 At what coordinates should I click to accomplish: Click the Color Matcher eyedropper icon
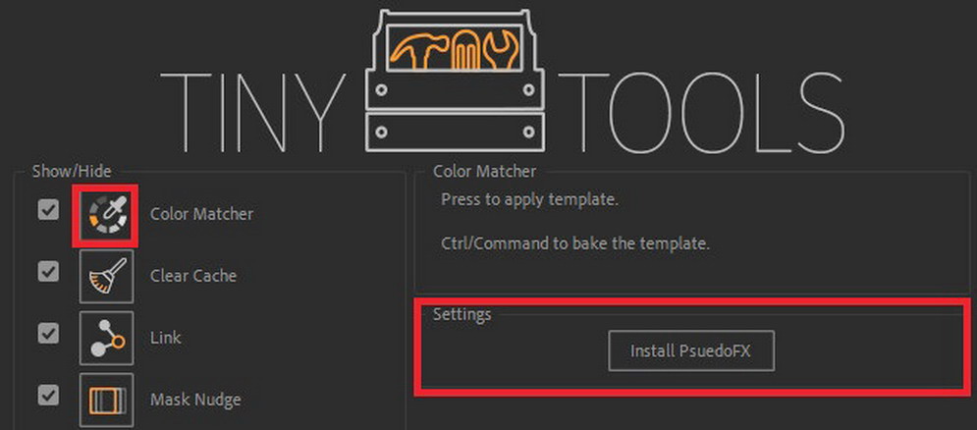pyautogui.click(x=105, y=213)
